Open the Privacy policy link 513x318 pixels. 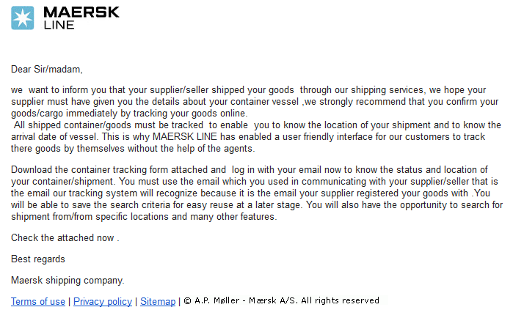[103, 301]
